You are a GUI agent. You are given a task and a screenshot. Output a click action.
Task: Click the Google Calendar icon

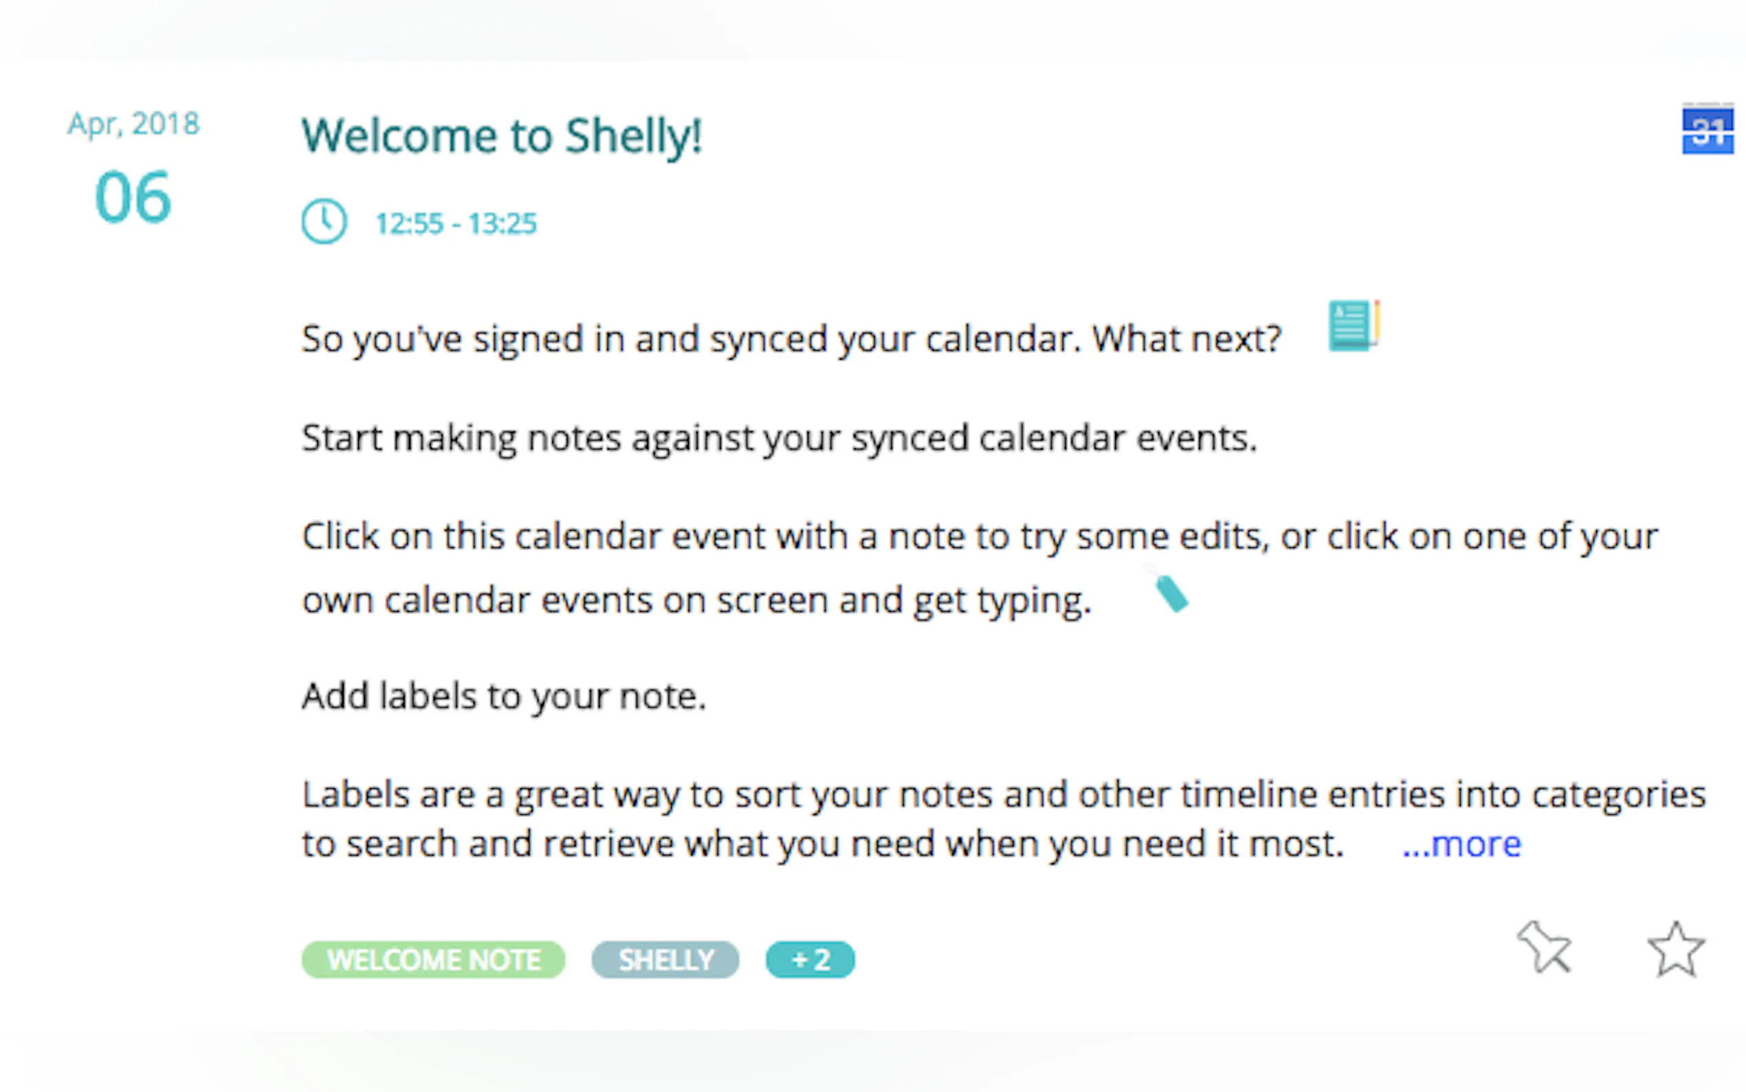(1707, 130)
